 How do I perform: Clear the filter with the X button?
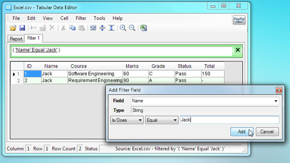click(238, 50)
